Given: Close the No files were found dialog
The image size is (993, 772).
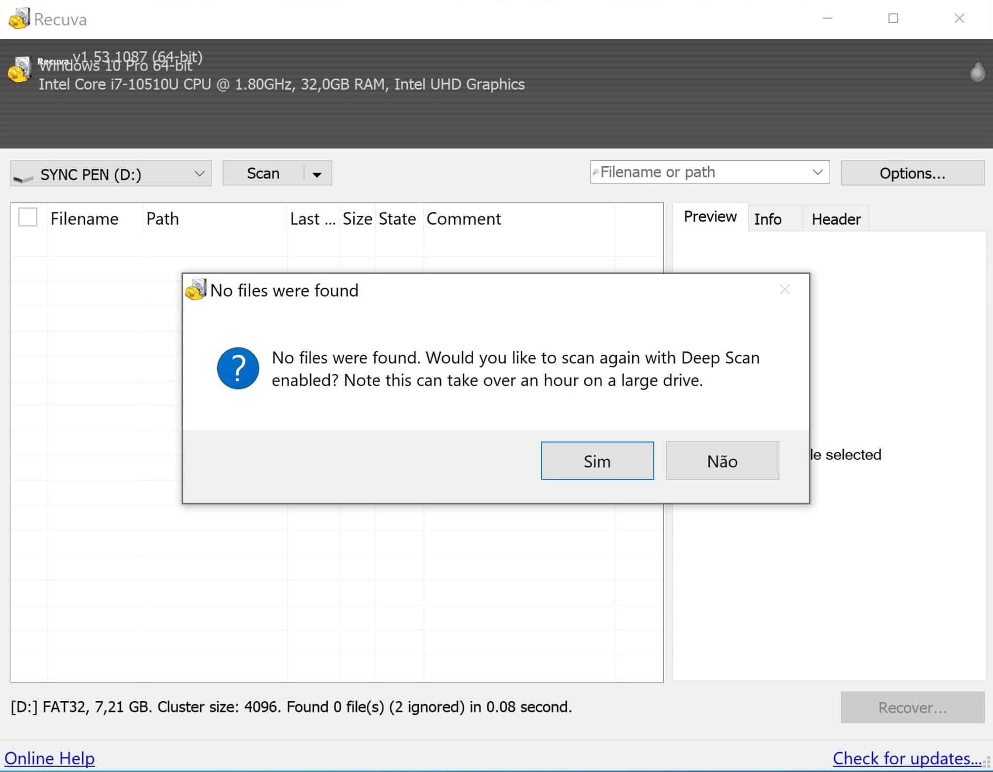Looking at the screenshot, I should pyautogui.click(x=785, y=289).
